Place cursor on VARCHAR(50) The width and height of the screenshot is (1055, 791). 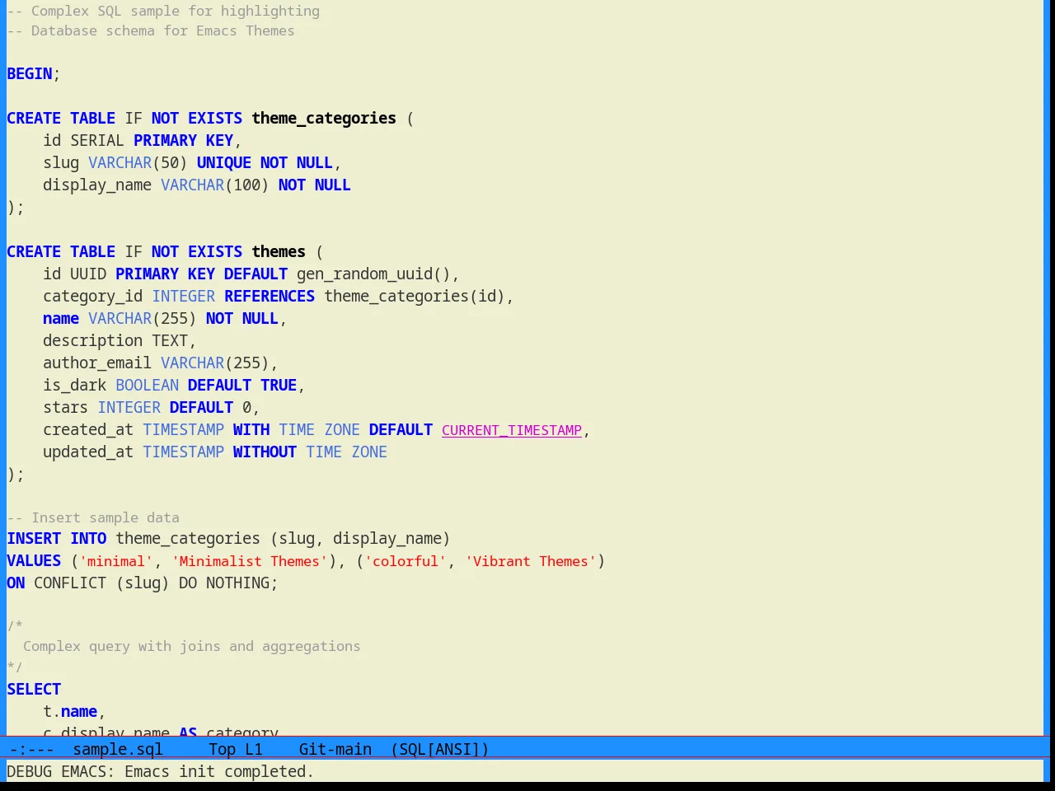point(138,163)
